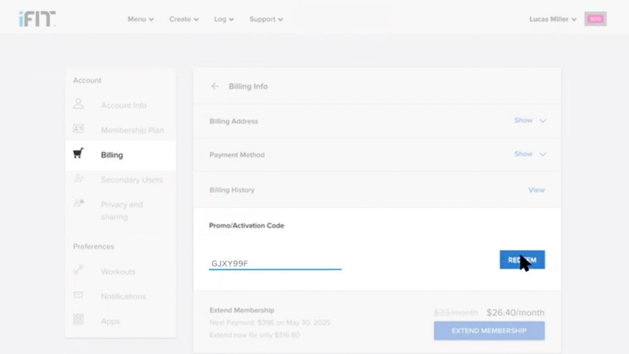Click the Secondary Users icon
The width and height of the screenshot is (629, 354).
click(x=79, y=179)
